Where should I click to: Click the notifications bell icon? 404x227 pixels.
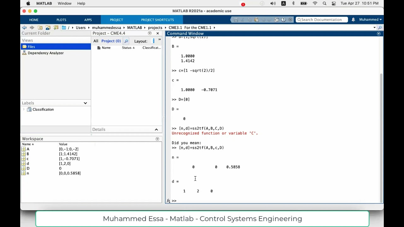pos(353,20)
